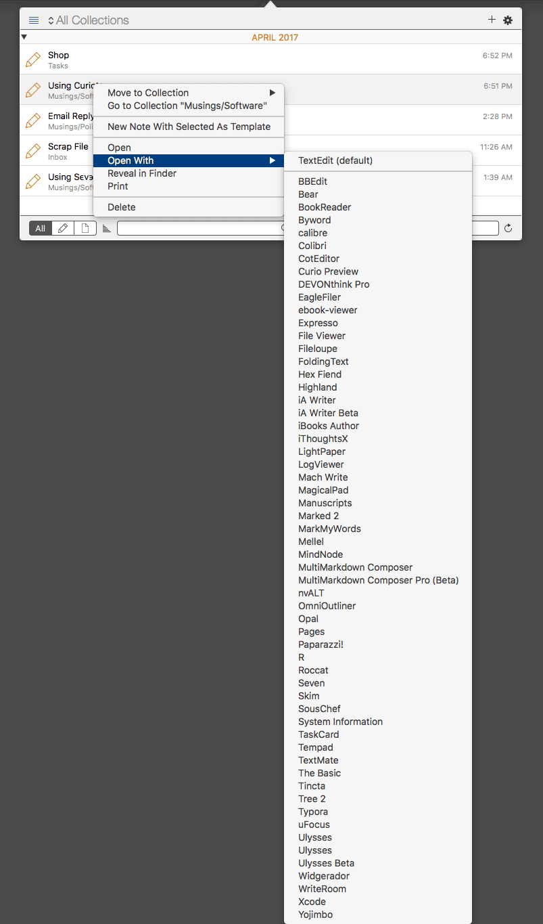Open with iThoughtsX
543x924 pixels.
point(378,439)
